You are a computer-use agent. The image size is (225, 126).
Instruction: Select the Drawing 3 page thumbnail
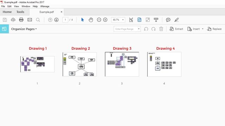122,64
